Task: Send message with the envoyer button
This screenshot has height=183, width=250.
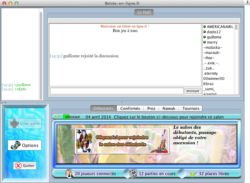Action: (x=193, y=91)
